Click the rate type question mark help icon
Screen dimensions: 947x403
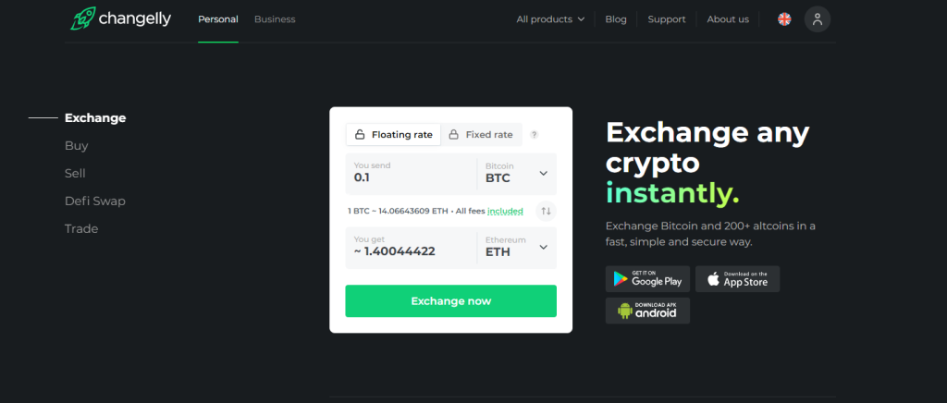(x=534, y=135)
